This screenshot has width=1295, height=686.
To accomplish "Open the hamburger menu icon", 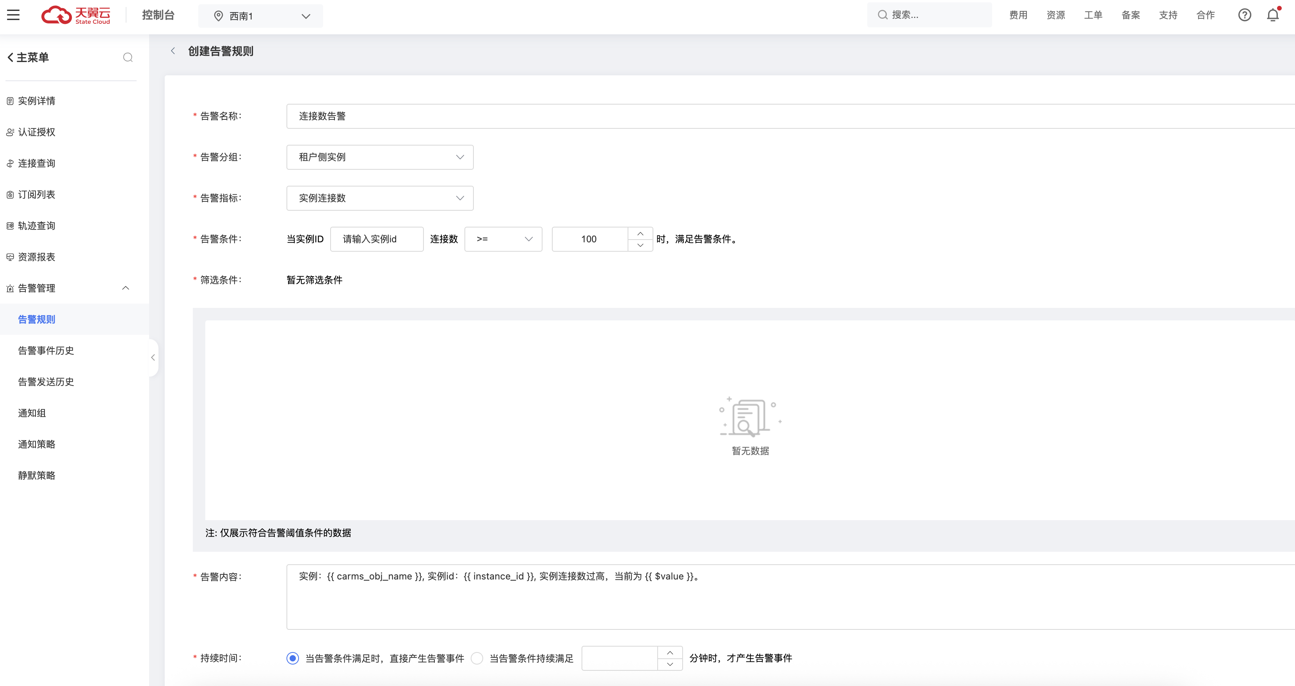I will pyautogui.click(x=14, y=15).
